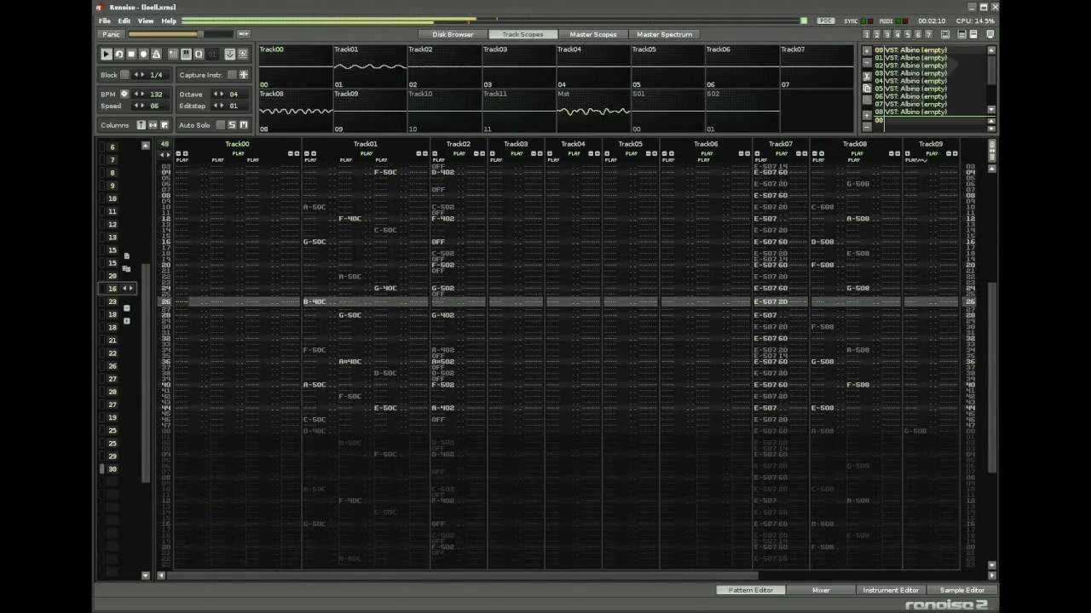Click the first Columns icon

tap(141, 125)
